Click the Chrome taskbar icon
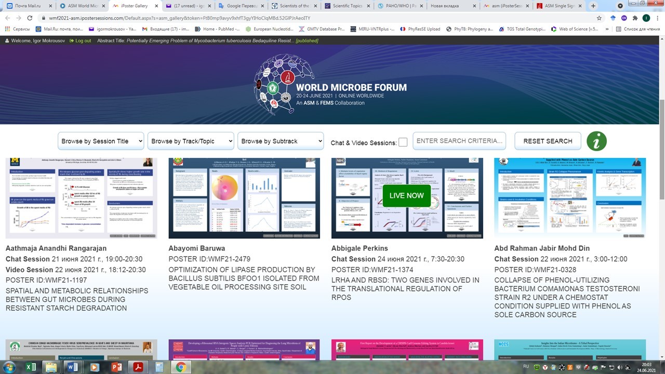Image resolution: width=665 pixels, height=374 pixels. [180, 367]
